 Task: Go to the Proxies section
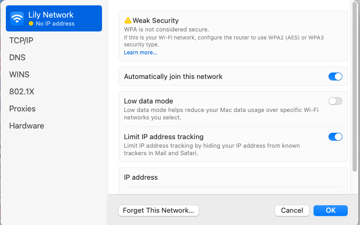click(22, 108)
